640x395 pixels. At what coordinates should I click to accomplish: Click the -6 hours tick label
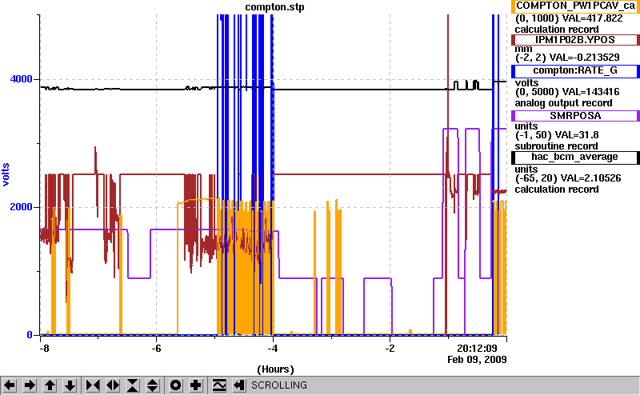click(x=156, y=349)
